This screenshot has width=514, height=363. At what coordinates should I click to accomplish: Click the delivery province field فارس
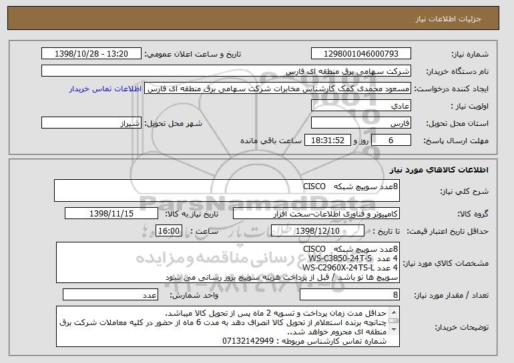click(361, 123)
